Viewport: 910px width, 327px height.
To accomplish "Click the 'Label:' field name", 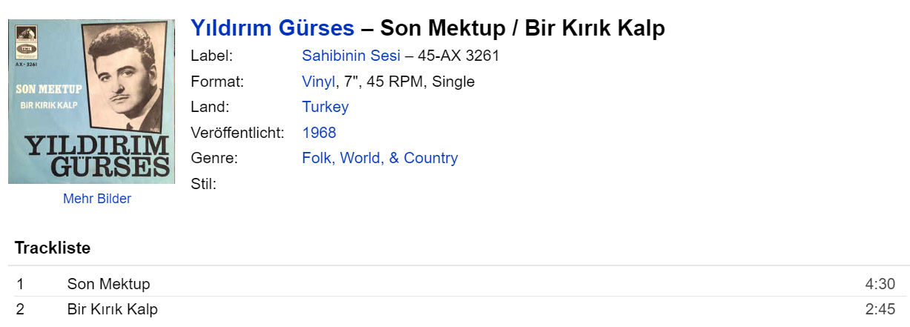I will point(211,56).
